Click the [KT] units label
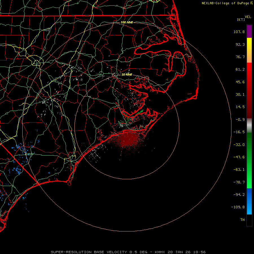Viewport: 254px width, 254px height. tap(241, 19)
